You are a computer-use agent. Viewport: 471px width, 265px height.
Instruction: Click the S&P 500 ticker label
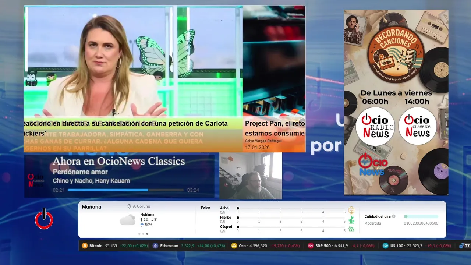point(323,245)
